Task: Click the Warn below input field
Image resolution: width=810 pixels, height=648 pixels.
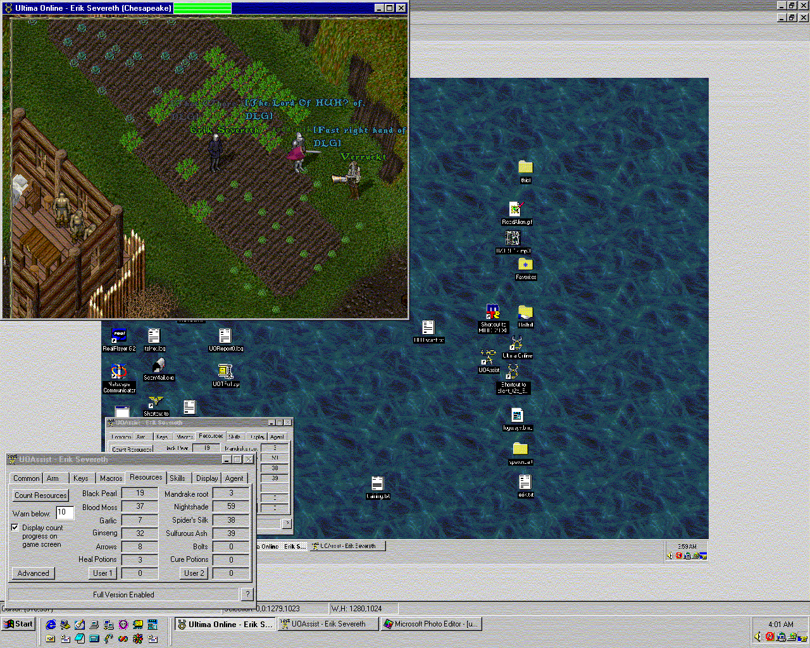Action: (x=65, y=513)
